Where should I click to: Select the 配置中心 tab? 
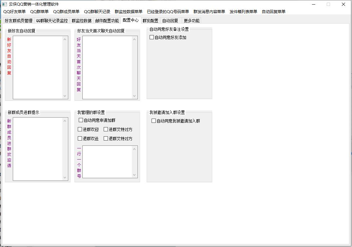coord(131,20)
